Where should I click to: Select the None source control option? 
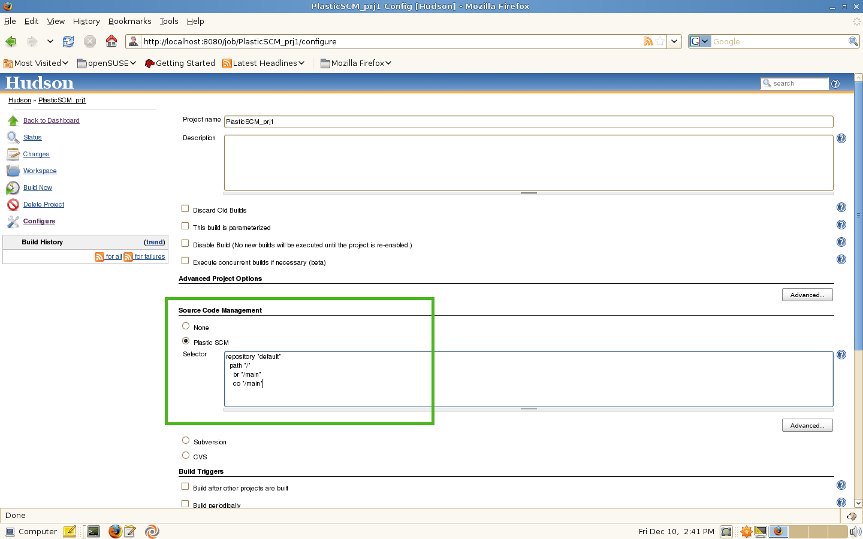tap(186, 326)
